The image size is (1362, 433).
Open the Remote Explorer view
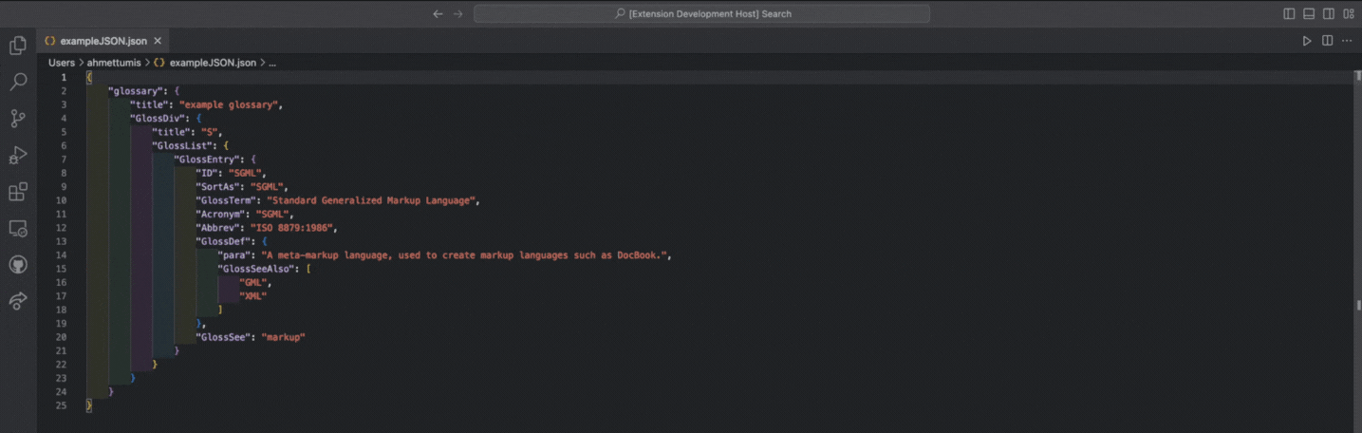coord(17,228)
